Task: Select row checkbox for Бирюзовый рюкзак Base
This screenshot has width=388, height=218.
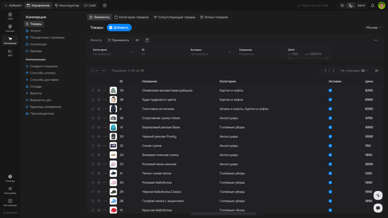Action: pyautogui.click(x=93, y=127)
